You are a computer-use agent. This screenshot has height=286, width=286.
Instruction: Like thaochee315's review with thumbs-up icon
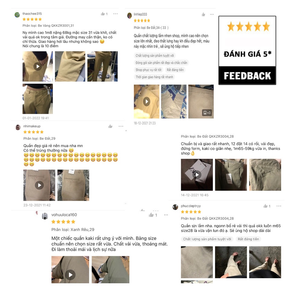[103, 14]
